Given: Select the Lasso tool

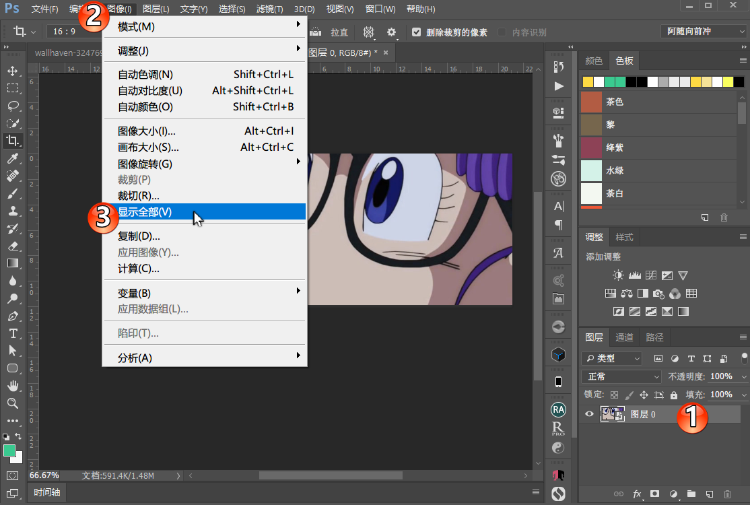Looking at the screenshot, I should [13, 106].
